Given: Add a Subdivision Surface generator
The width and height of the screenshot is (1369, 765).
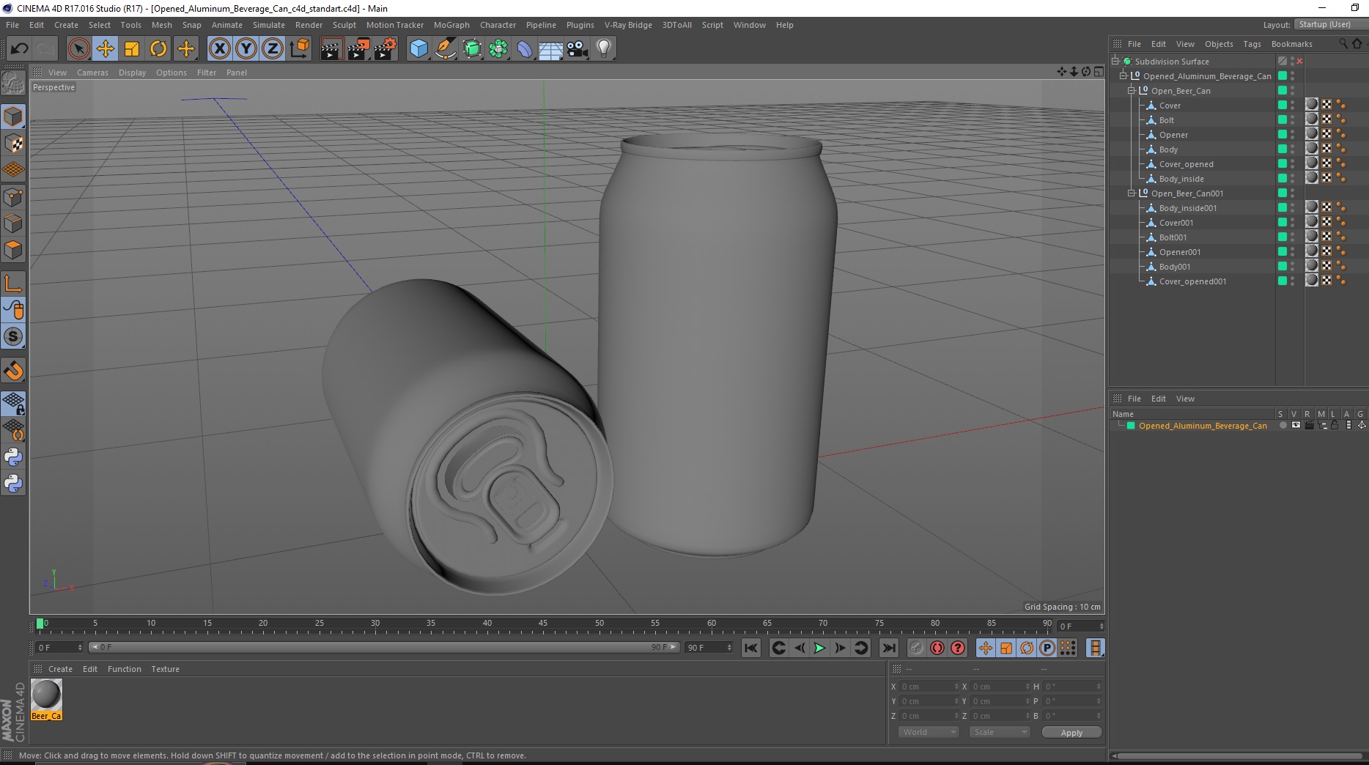Looking at the screenshot, I should tap(472, 49).
